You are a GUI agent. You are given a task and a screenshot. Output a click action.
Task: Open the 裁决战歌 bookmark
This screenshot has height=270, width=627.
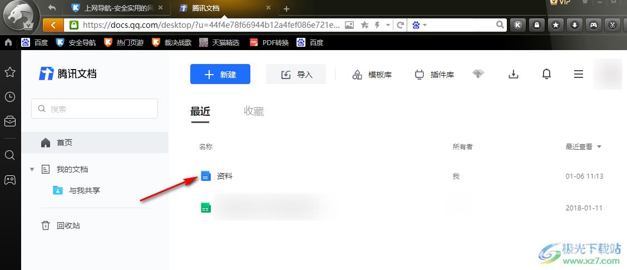pos(171,42)
